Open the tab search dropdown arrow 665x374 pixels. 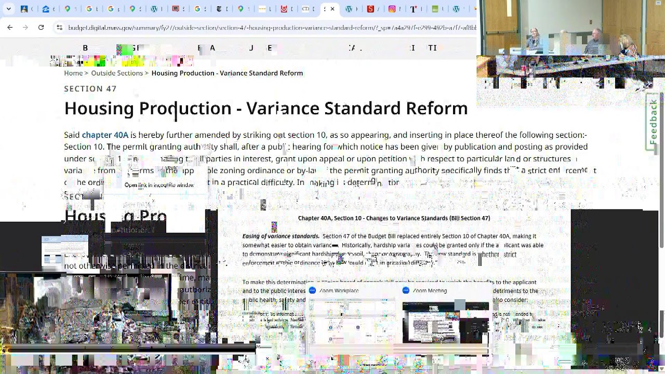(x=8, y=9)
